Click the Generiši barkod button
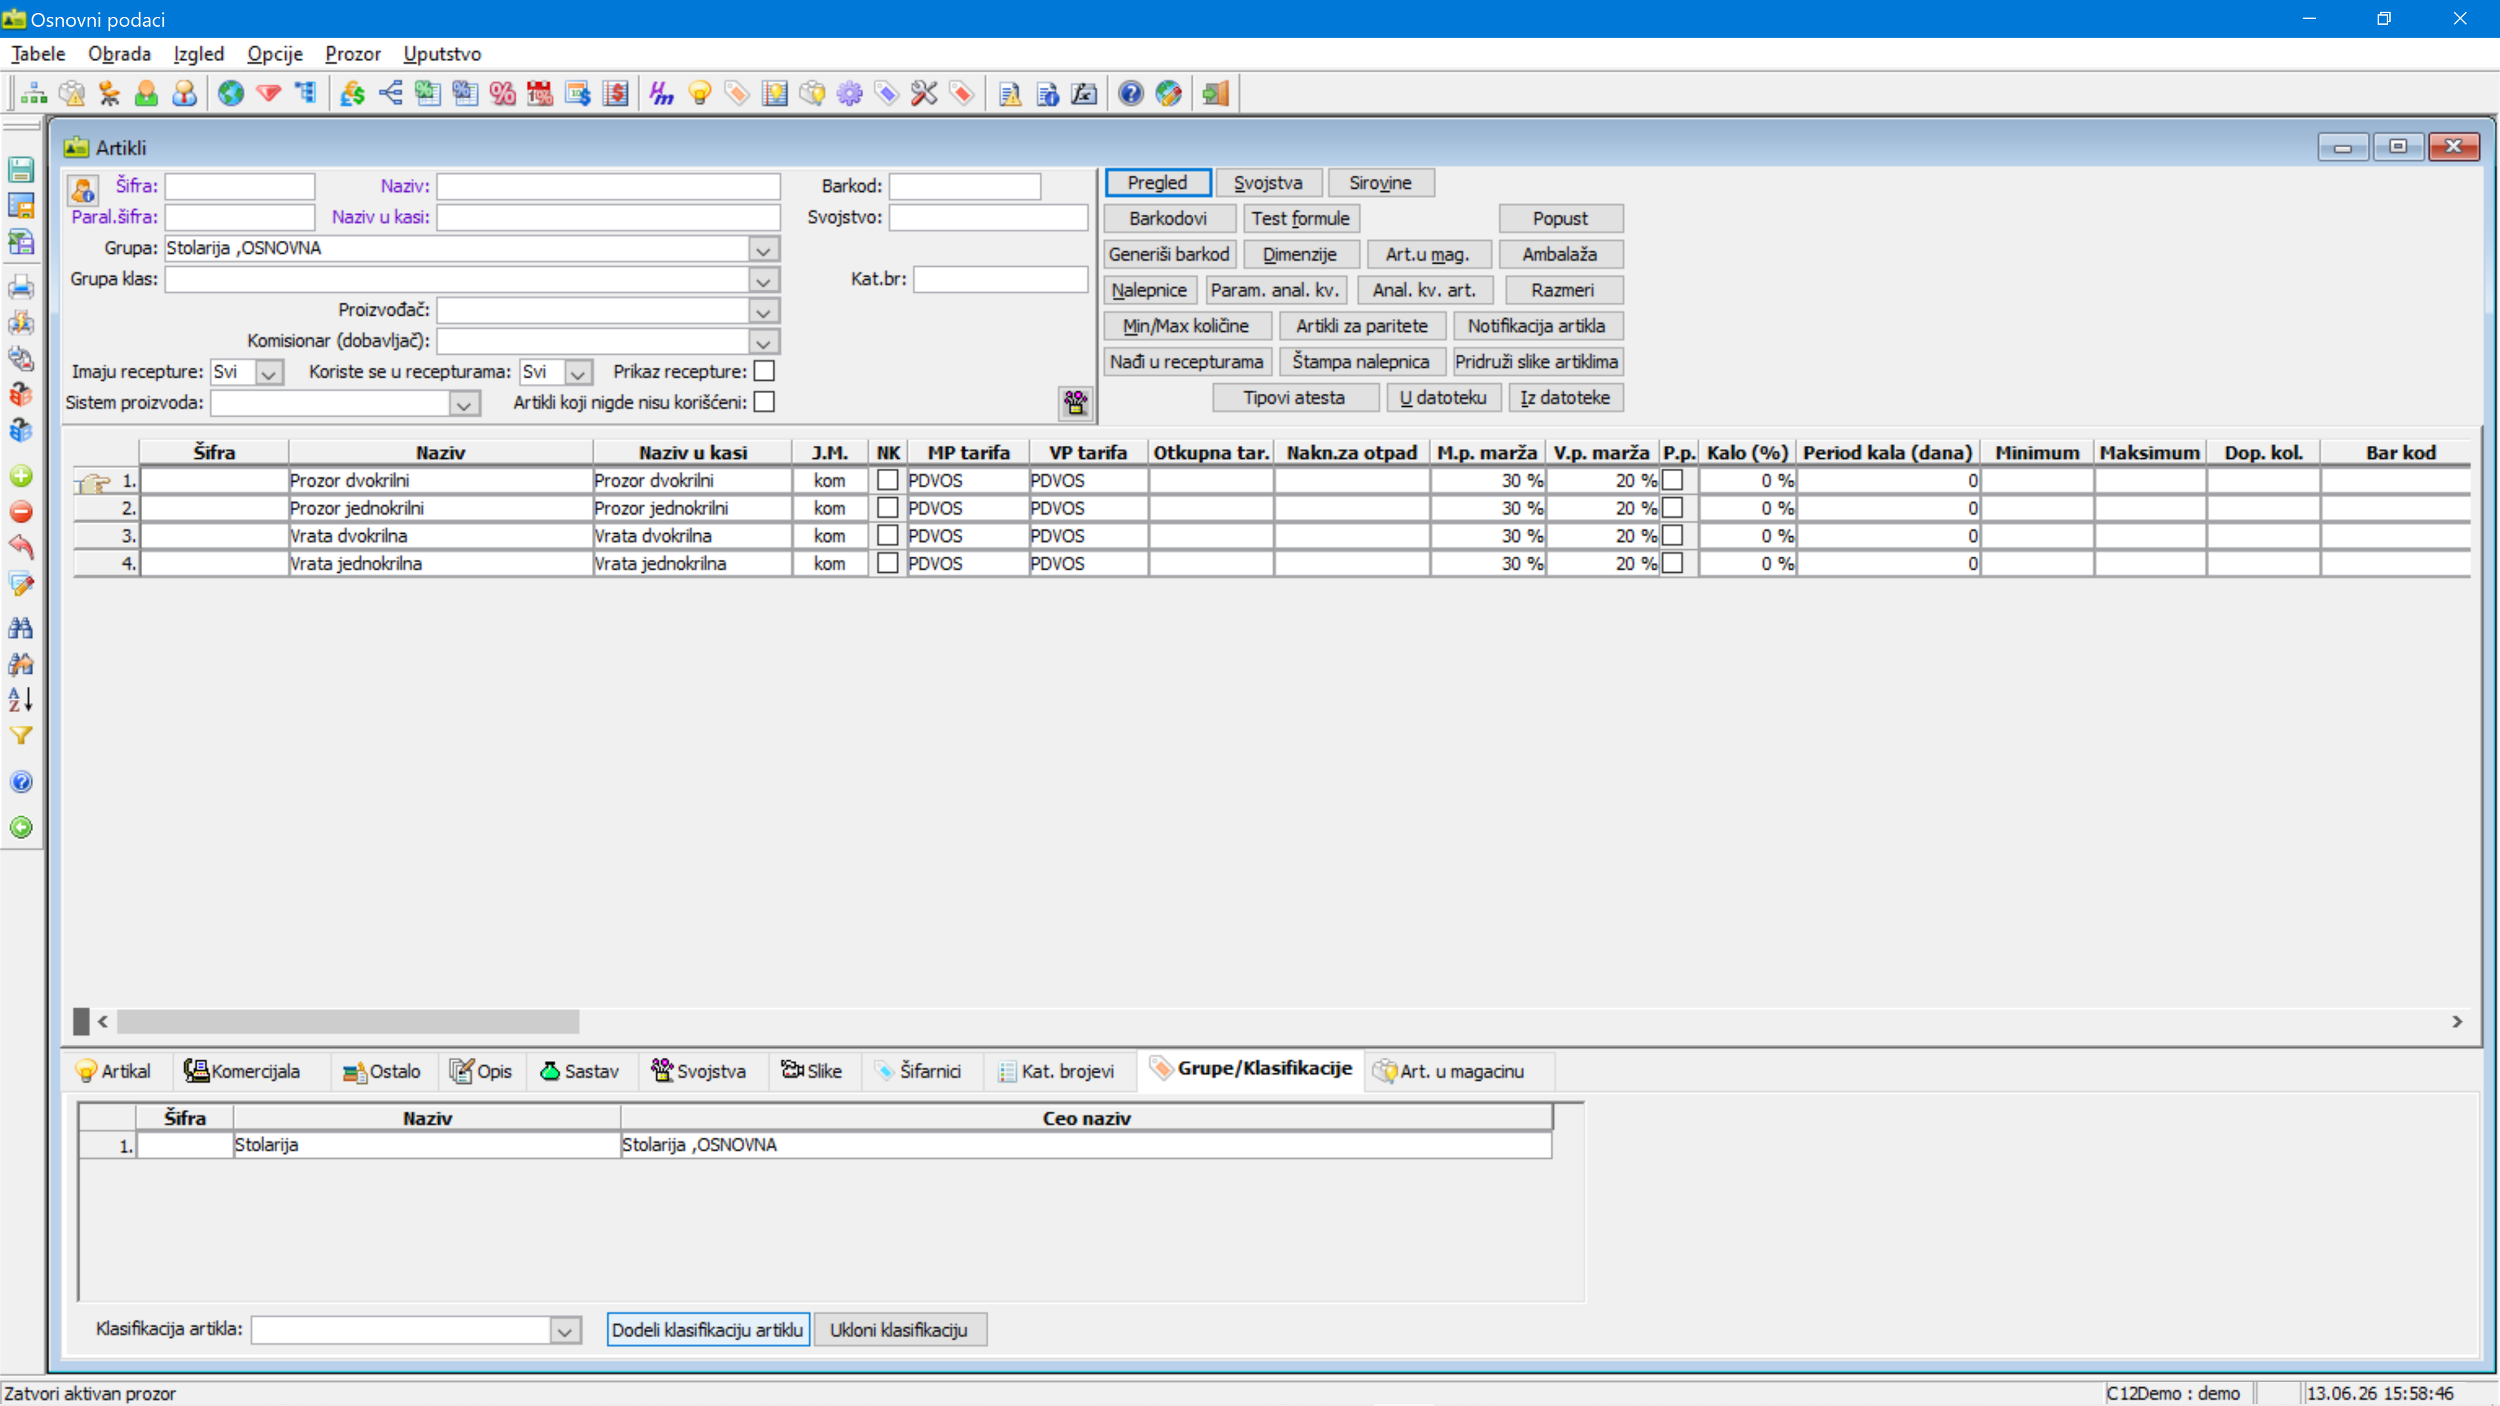The width and height of the screenshot is (2500, 1406). (1169, 255)
